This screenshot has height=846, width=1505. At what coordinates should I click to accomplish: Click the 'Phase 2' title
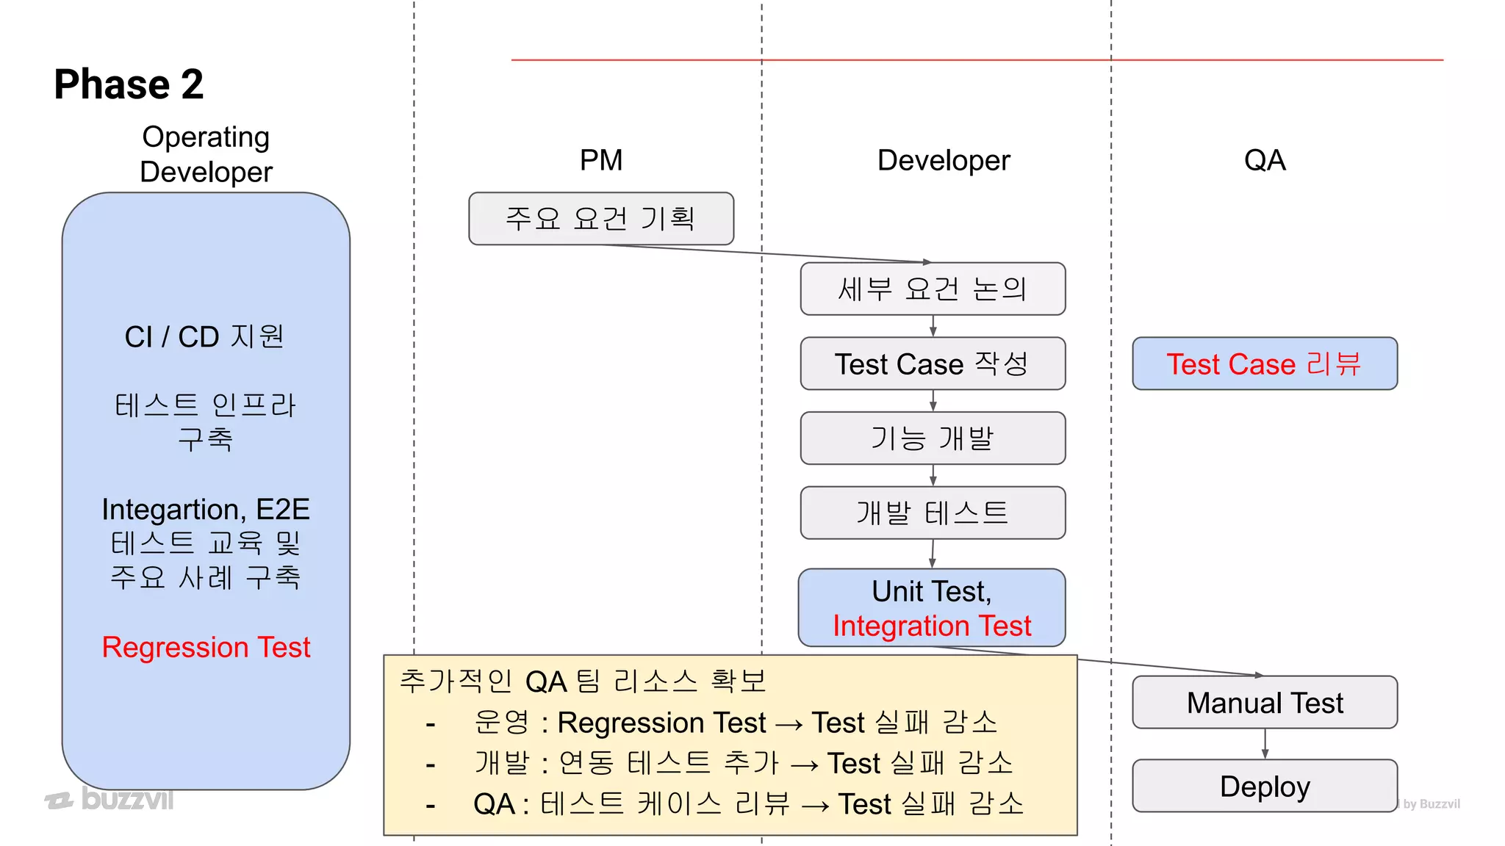pos(129,84)
